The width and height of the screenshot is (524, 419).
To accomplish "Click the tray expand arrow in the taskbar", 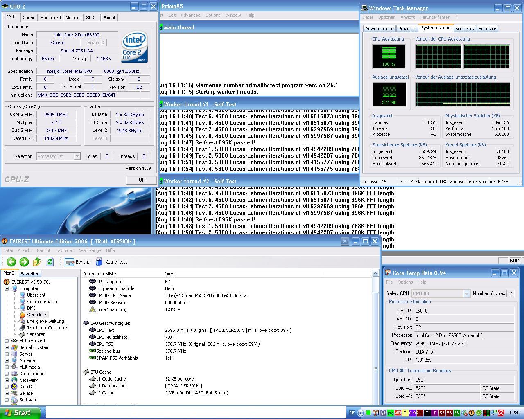I will pyautogui.click(x=361, y=413).
